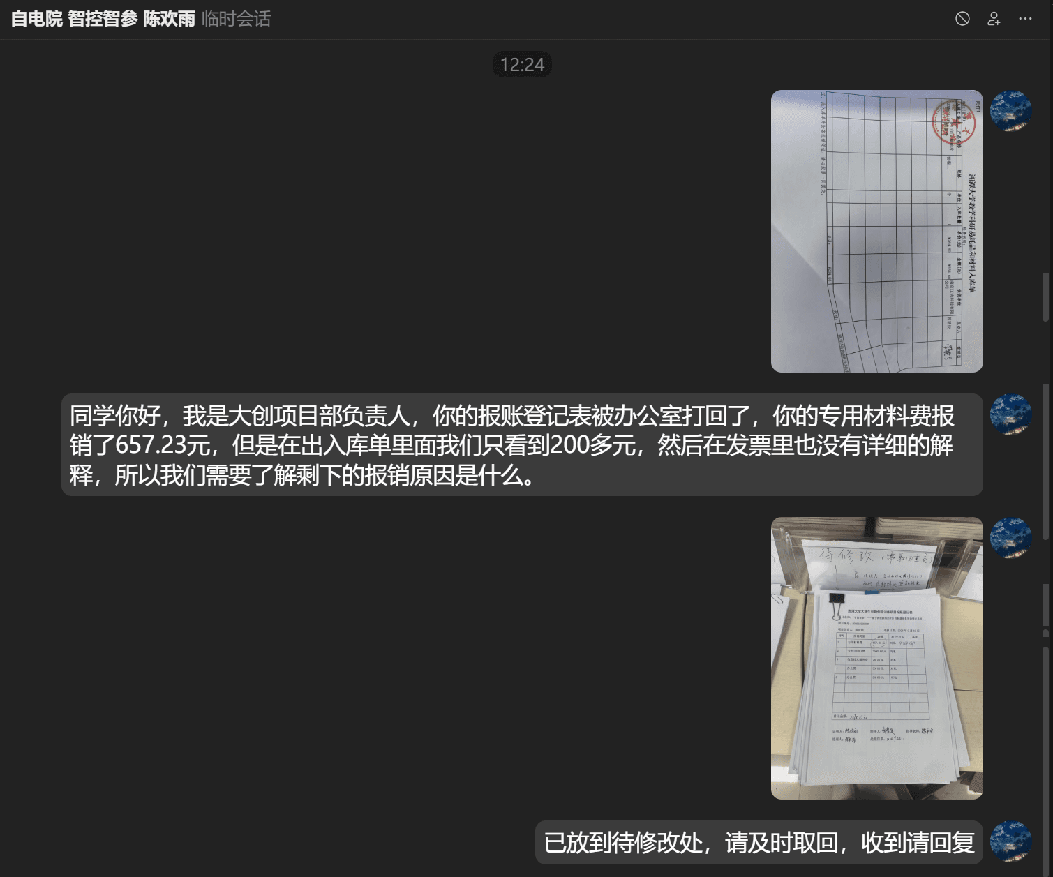
Task: Click the avatar beside the 同学你好 message
Action: click(x=1011, y=414)
